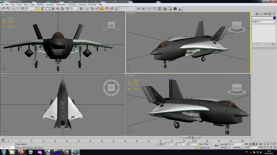Viewport: 277px width, 155px height.
Task: Activate the Select and Scale tool
Action: click(67, 9)
